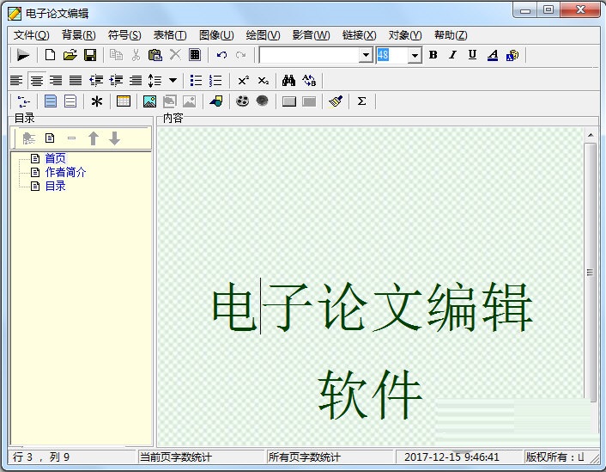Select 目录 page in the tree
The image size is (606, 472).
click(56, 187)
